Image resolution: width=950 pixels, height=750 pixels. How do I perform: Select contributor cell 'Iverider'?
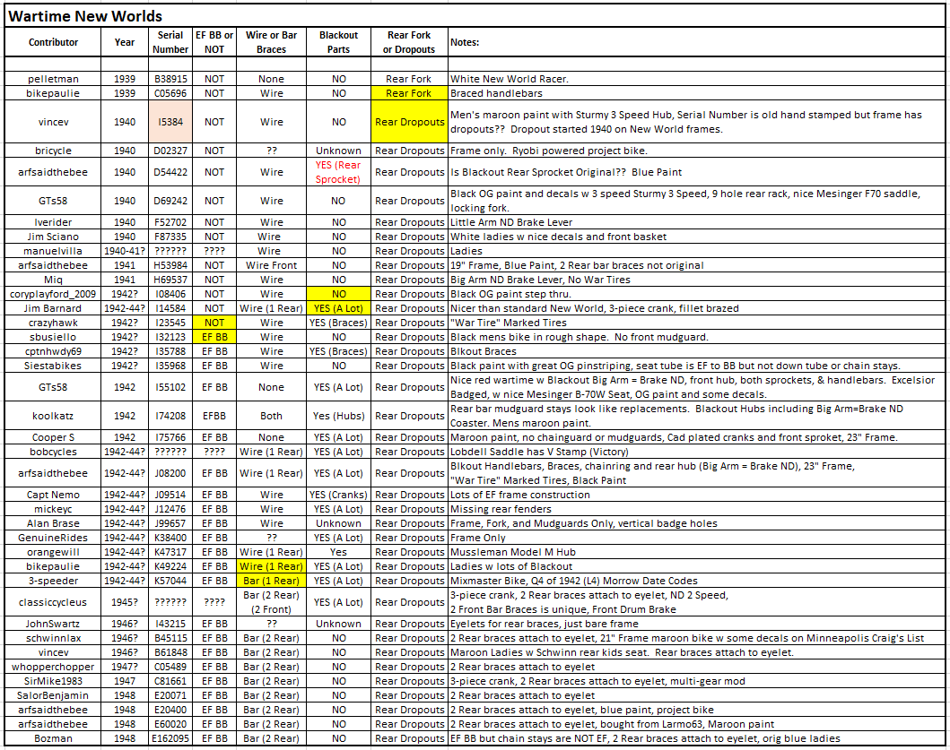tap(53, 222)
